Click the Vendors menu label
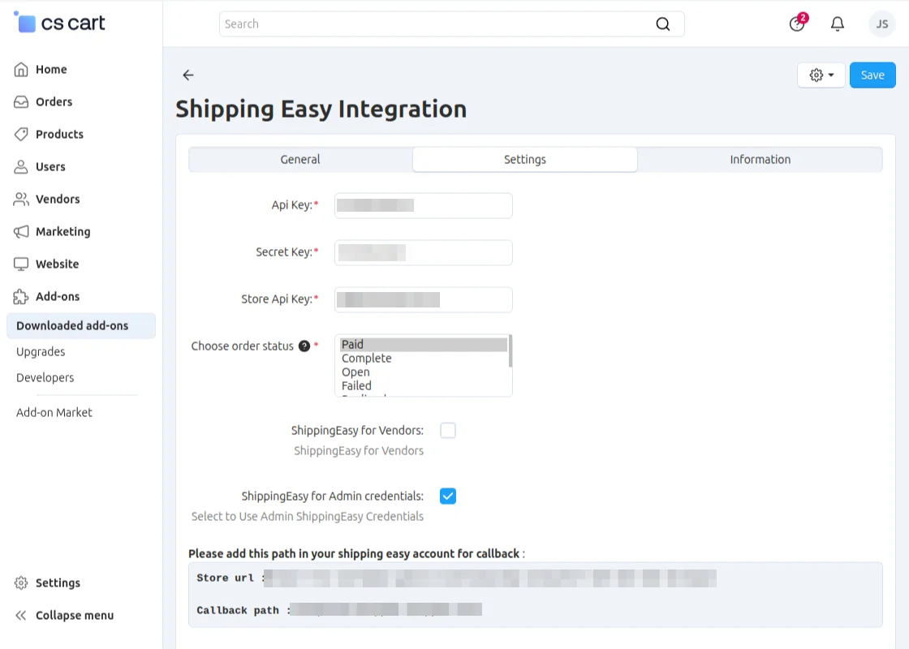Screen dimensions: 909x649 tap(58, 200)
